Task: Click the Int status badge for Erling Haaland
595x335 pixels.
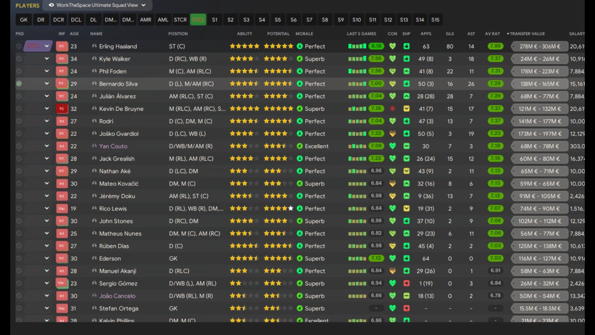Action: pyautogui.click(x=62, y=47)
